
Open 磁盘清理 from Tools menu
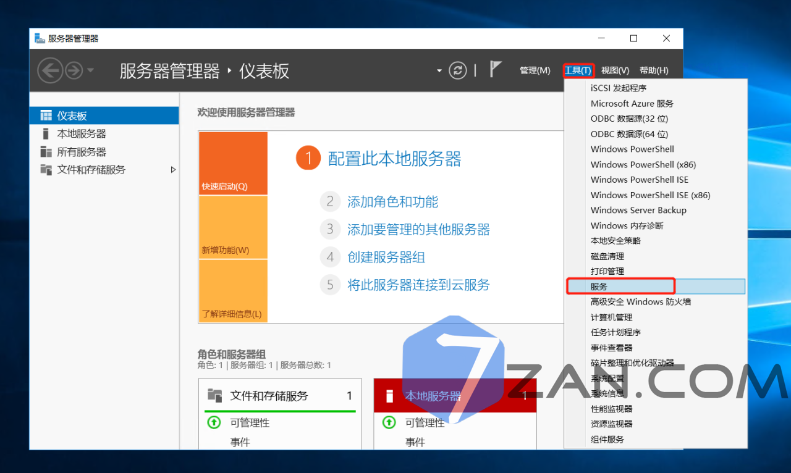pos(656,256)
